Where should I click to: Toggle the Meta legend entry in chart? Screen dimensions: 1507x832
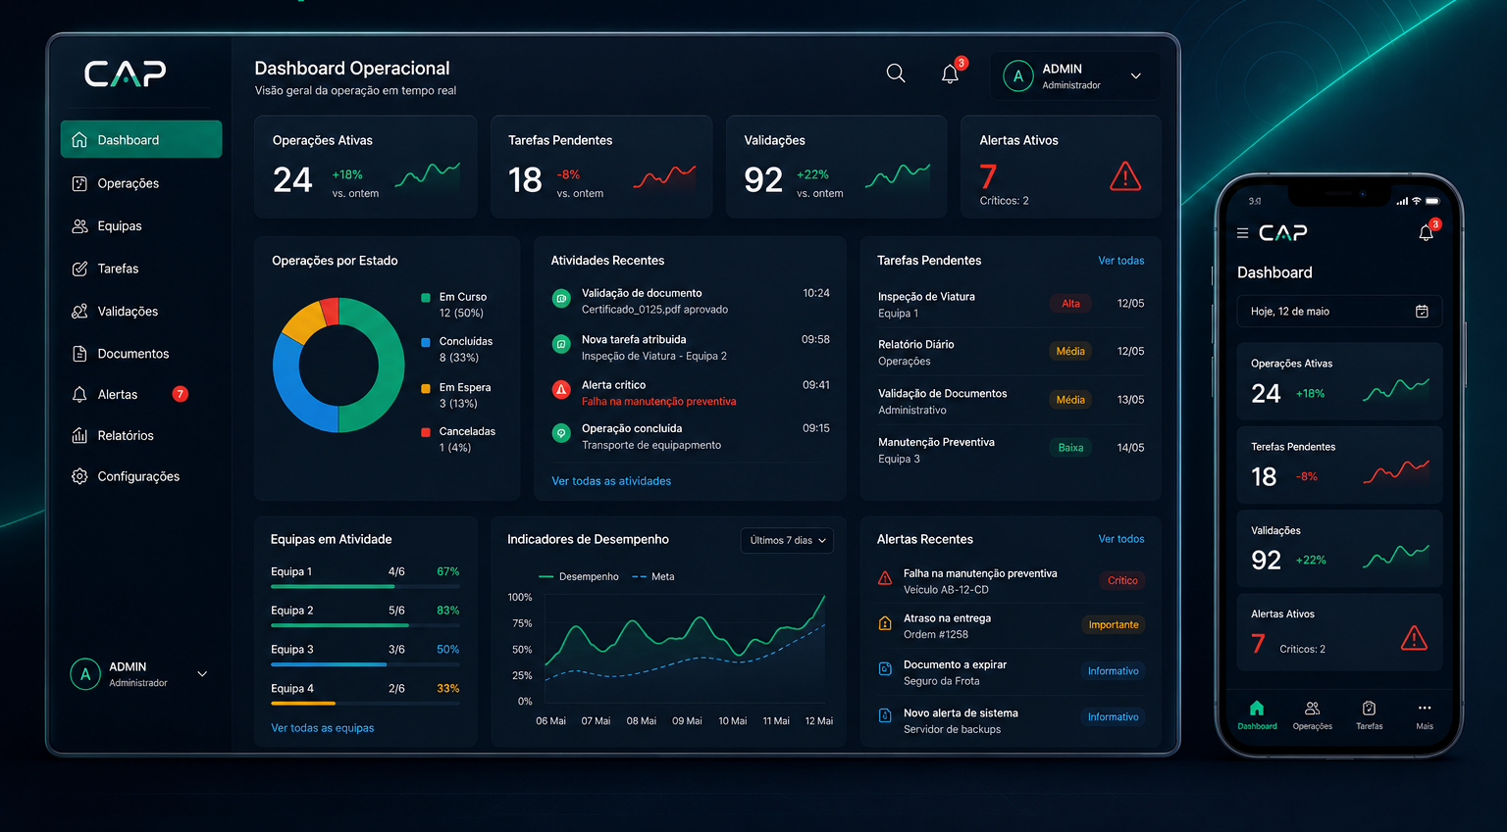click(654, 577)
